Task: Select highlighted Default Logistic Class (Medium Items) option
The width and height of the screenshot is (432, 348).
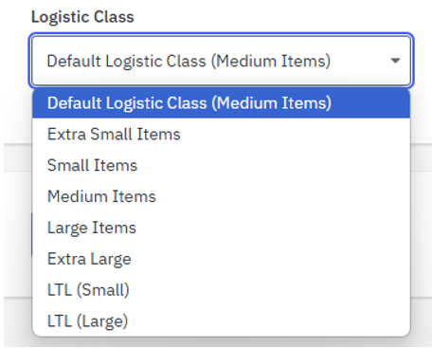Action: [x=221, y=103]
